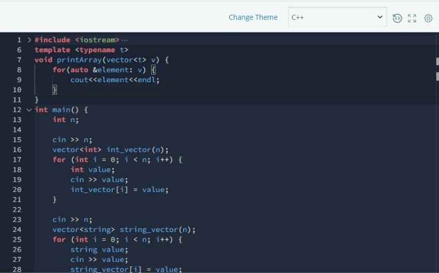
Task: Open the C++ language dropdown
Action: (x=337, y=17)
